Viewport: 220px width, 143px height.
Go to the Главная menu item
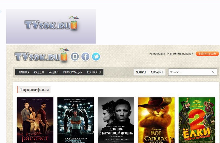coord(23,72)
